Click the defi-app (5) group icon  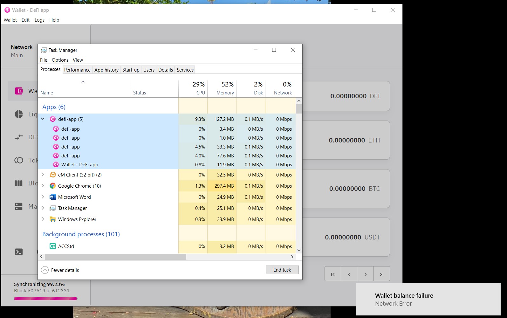[53, 119]
